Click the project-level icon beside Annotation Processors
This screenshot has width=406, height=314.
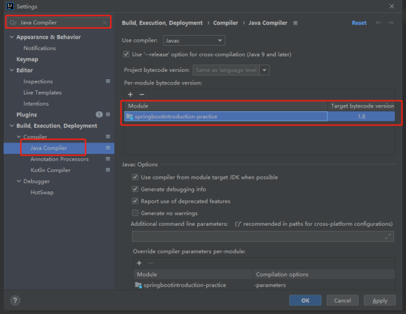click(107, 159)
